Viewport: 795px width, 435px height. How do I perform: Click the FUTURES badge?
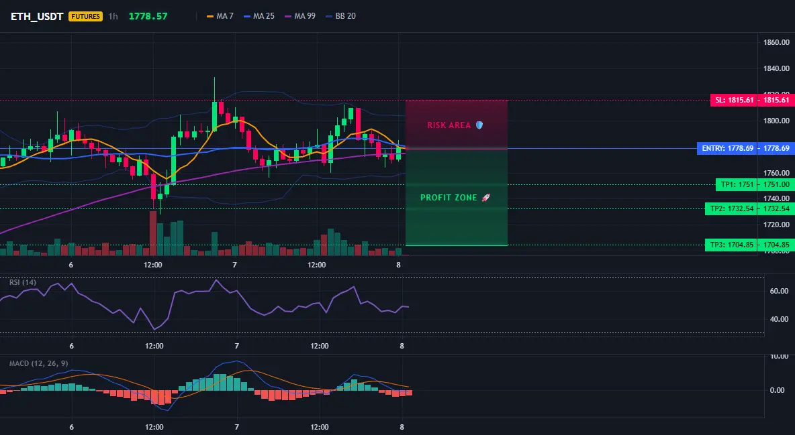click(86, 16)
